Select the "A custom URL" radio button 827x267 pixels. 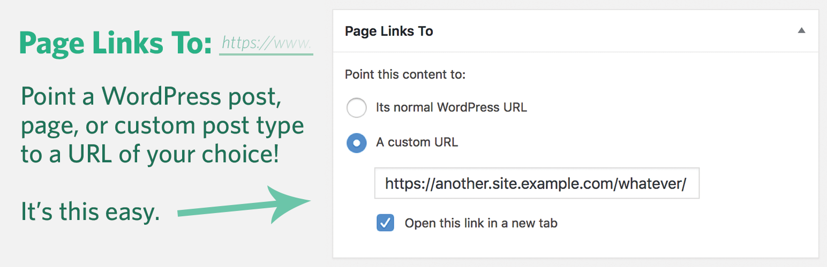(x=357, y=143)
